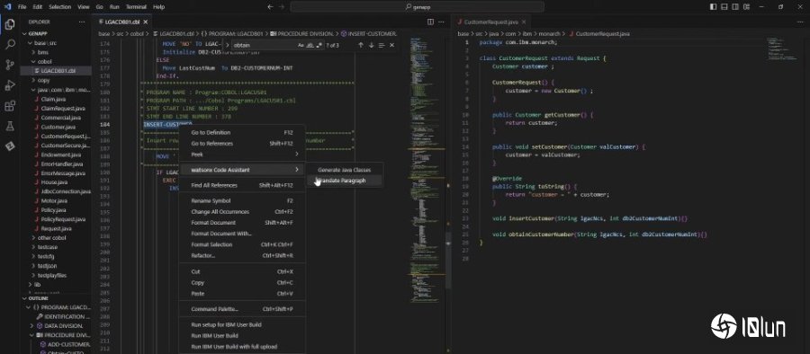This screenshot has height=354, width=810.
Task: Click INSERT-CUSTOMER breadcrumb
Action: pos(369,33)
